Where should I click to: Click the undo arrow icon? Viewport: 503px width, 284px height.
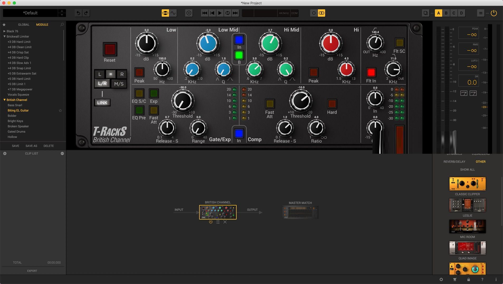click(x=78, y=13)
